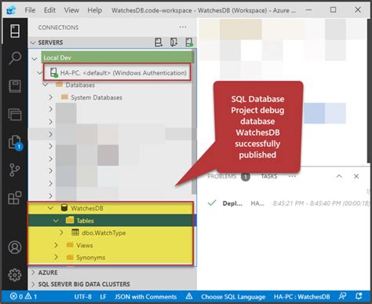Open bottom panel more tabs ellipsis
This screenshot has width=372, height=304.
(x=292, y=176)
